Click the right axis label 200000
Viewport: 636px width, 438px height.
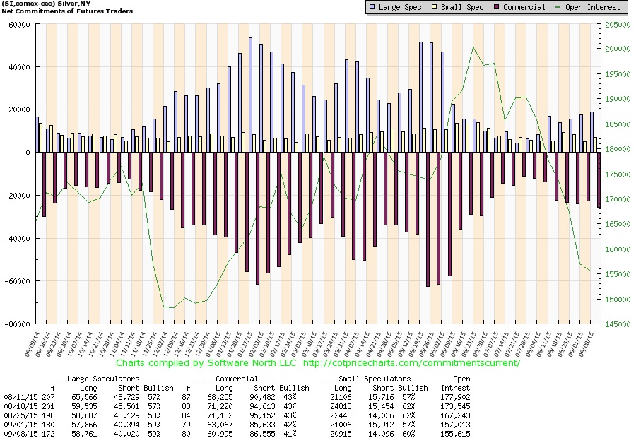[x=618, y=49]
